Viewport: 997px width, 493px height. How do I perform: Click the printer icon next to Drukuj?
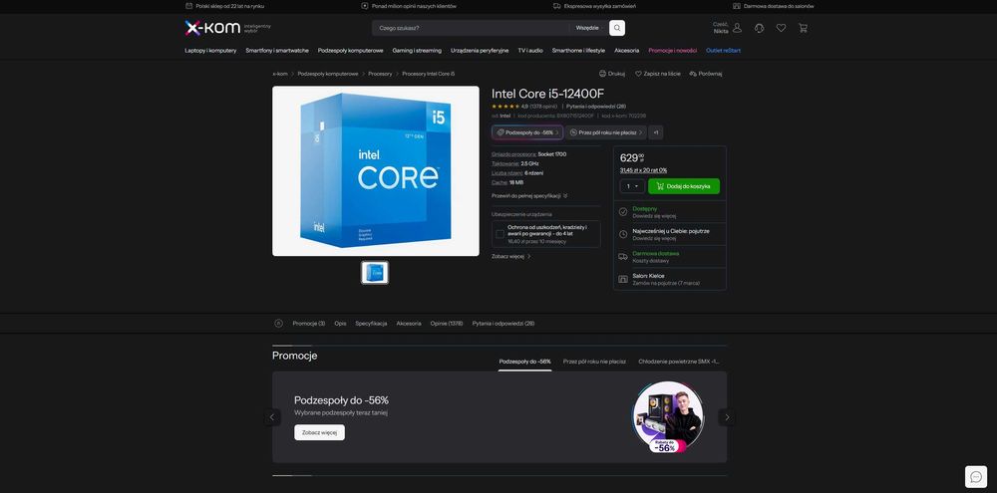coord(602,74)
